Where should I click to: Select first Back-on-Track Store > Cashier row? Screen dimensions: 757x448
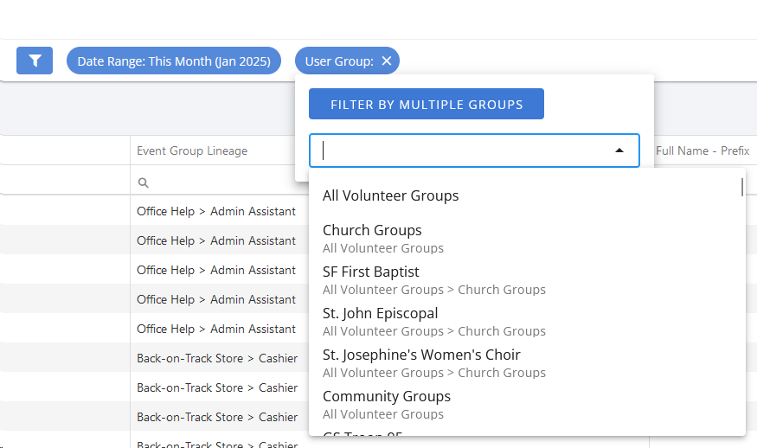(217, 358)
